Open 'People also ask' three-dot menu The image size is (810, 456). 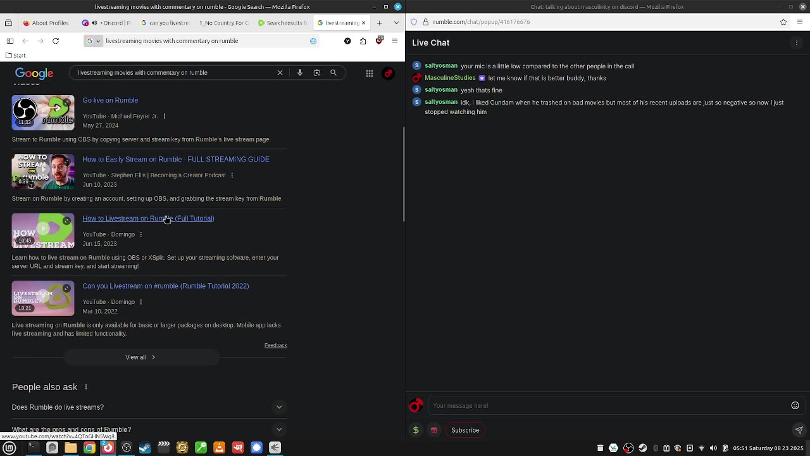coord(86,387)
